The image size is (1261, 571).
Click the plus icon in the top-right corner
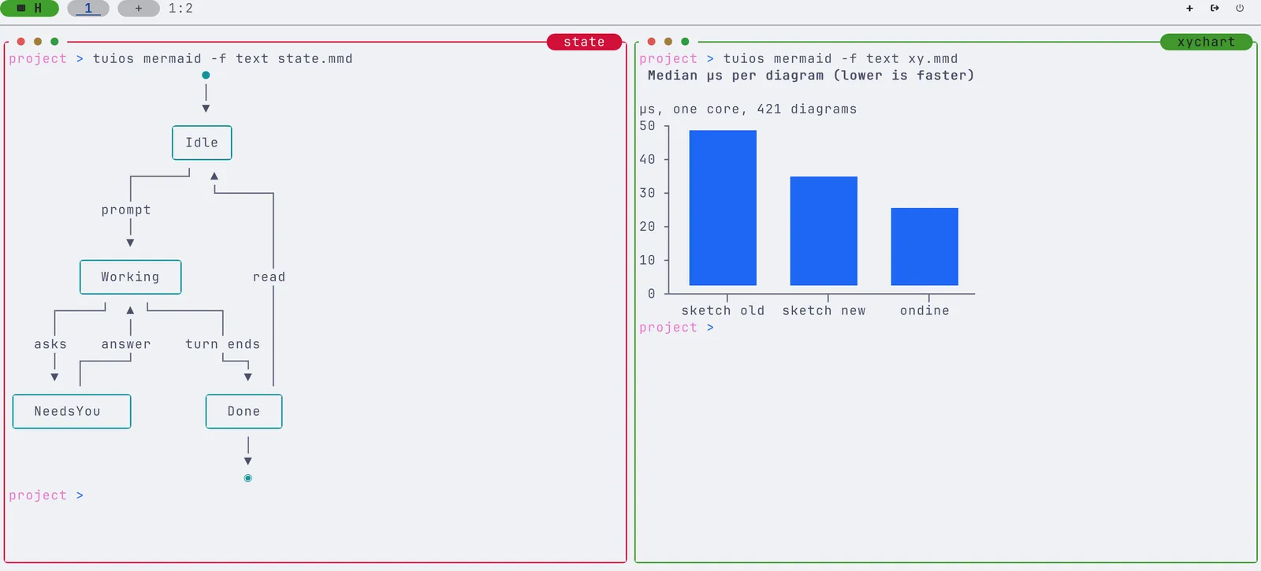click(1189, 9)
